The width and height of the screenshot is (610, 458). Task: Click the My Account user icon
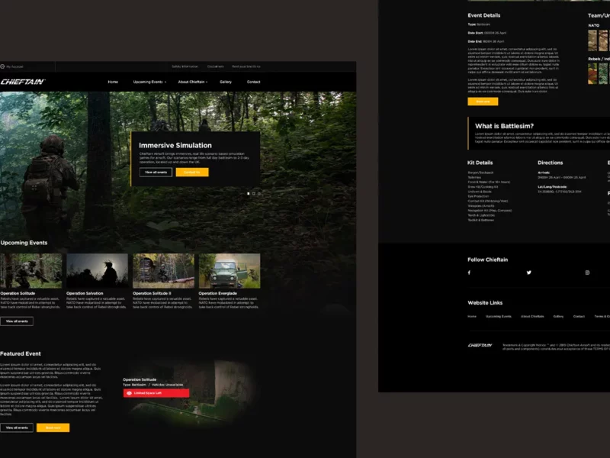click(x=2, y=66)
